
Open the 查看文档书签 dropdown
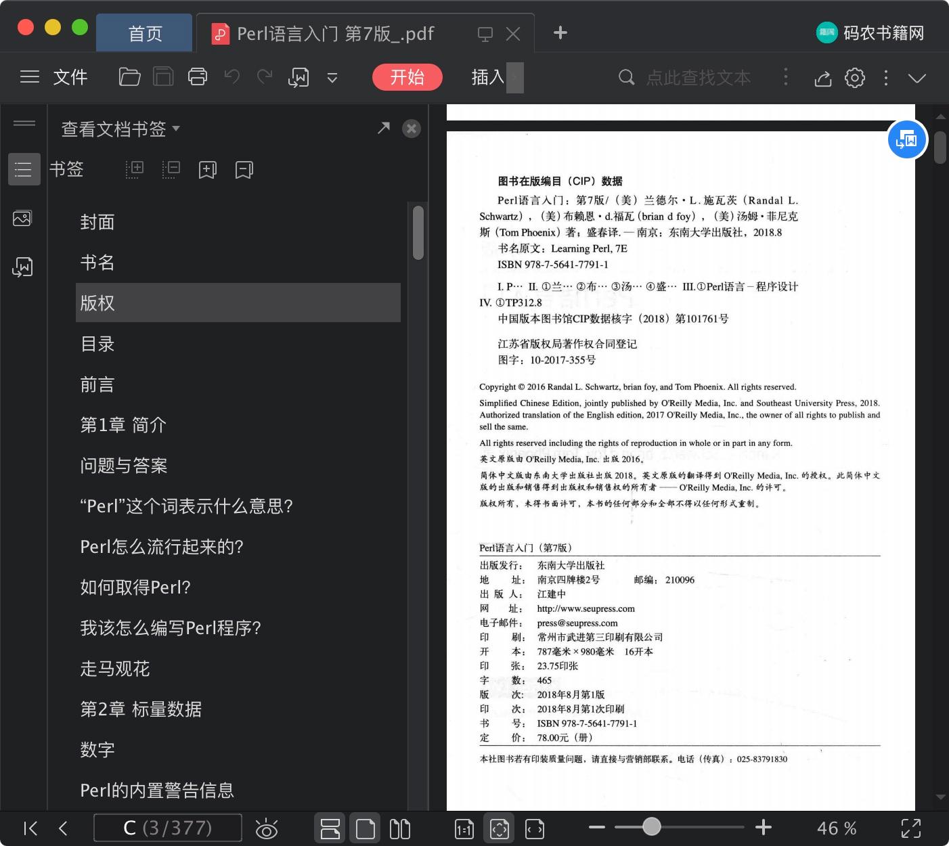pyautogui.click(x=120, y=129)
